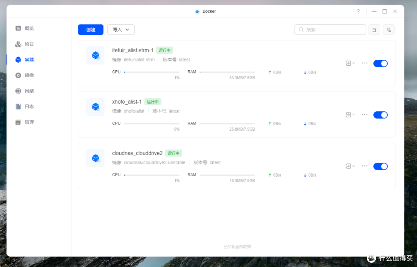The width and height of the screenshot is (417, 267).
Task: Open the 网络 network section
Action: pyautogui.click(x=24, y=91)
